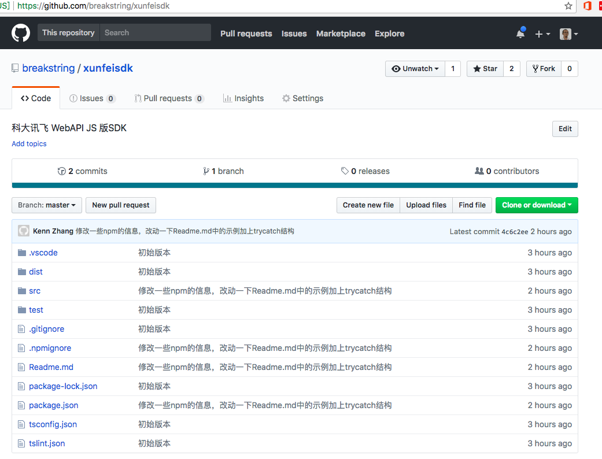The width and height of the screenshot is (602, 459).
Task: Star the xunfeisdk repository
Action: point(485,69)
